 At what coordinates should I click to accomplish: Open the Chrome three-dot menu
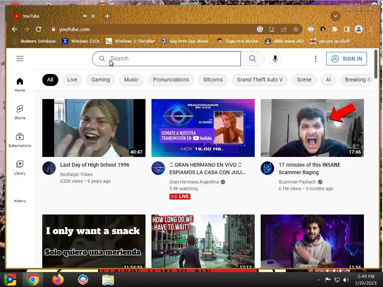pyautogui.click(x=371, y=29)
